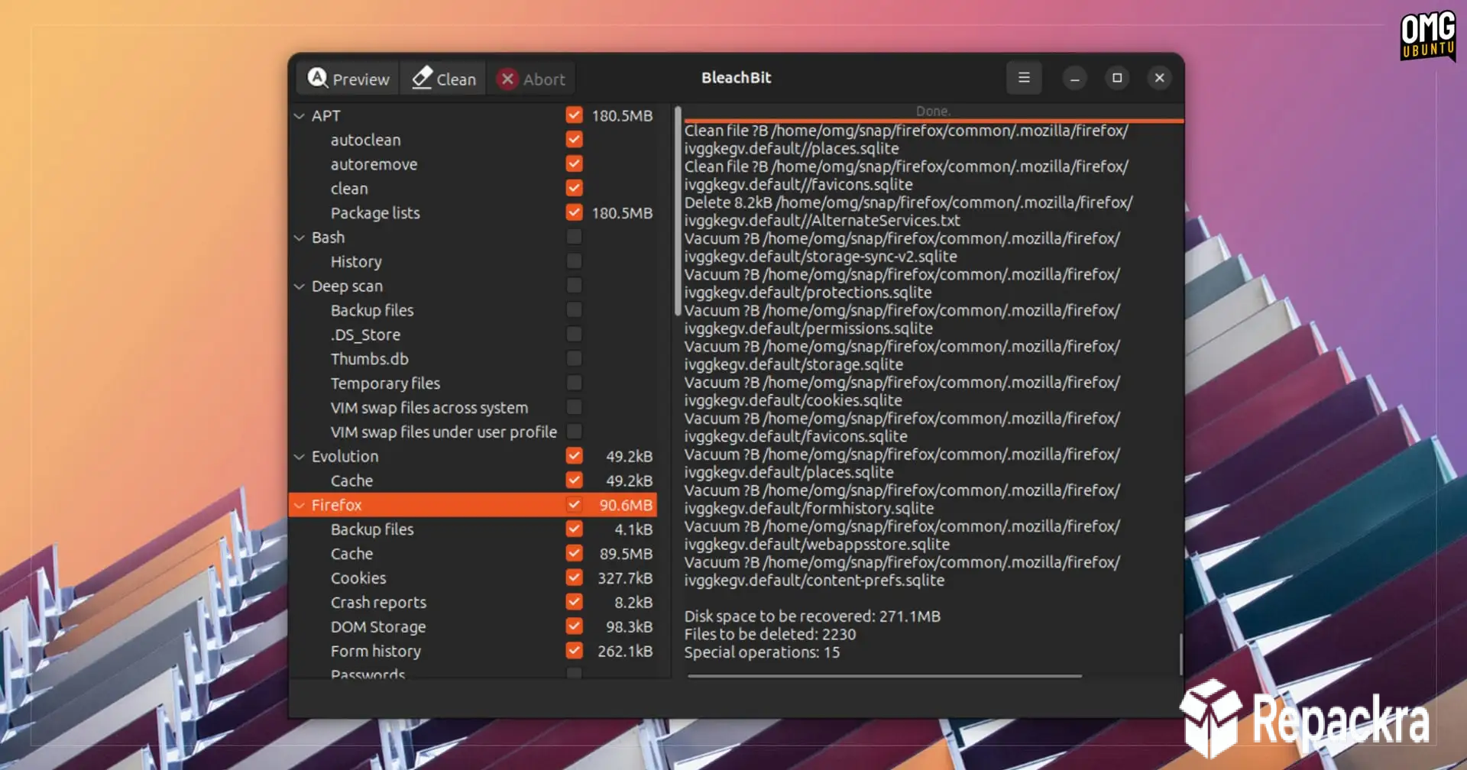Collapse the APT category
The height and width of the screenshot is (770, 1467).
(300, 116)
